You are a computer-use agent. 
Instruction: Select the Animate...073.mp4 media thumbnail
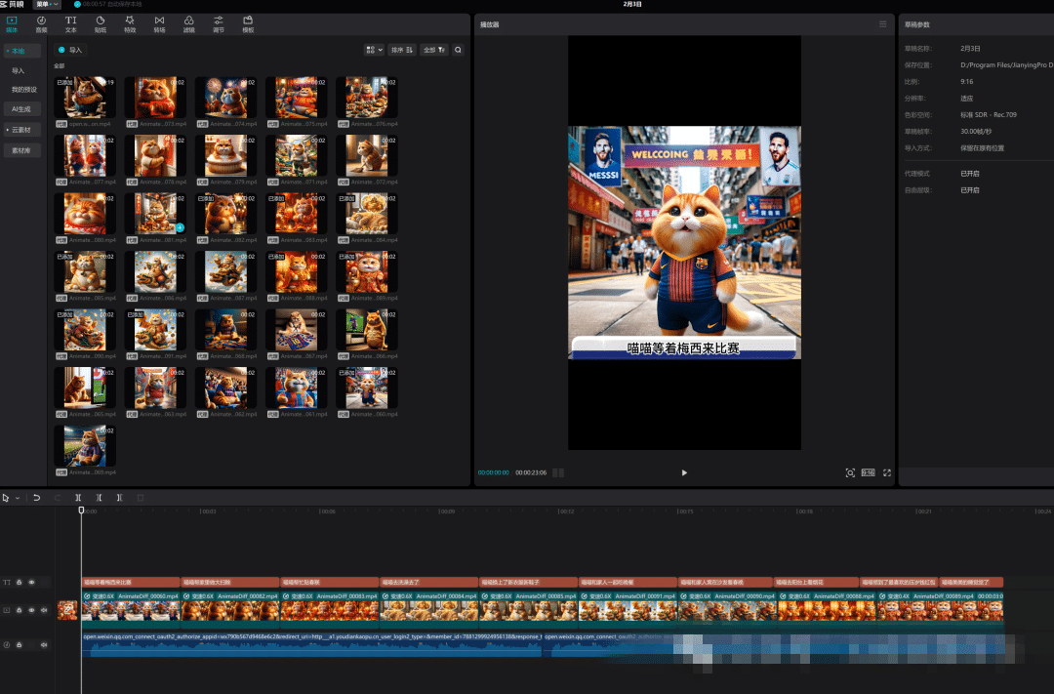click(x=155, y=98)
